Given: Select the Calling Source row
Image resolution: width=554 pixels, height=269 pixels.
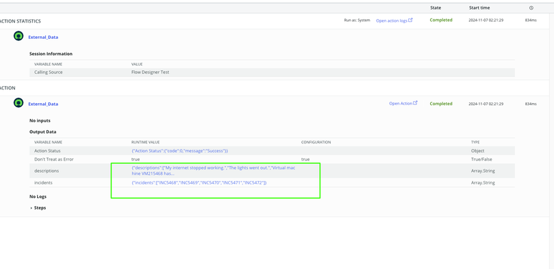Looking at the screenshot, I should point(272,72).
